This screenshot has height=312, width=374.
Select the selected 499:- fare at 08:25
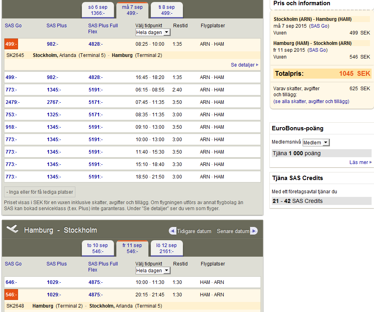tap(11, 44)
